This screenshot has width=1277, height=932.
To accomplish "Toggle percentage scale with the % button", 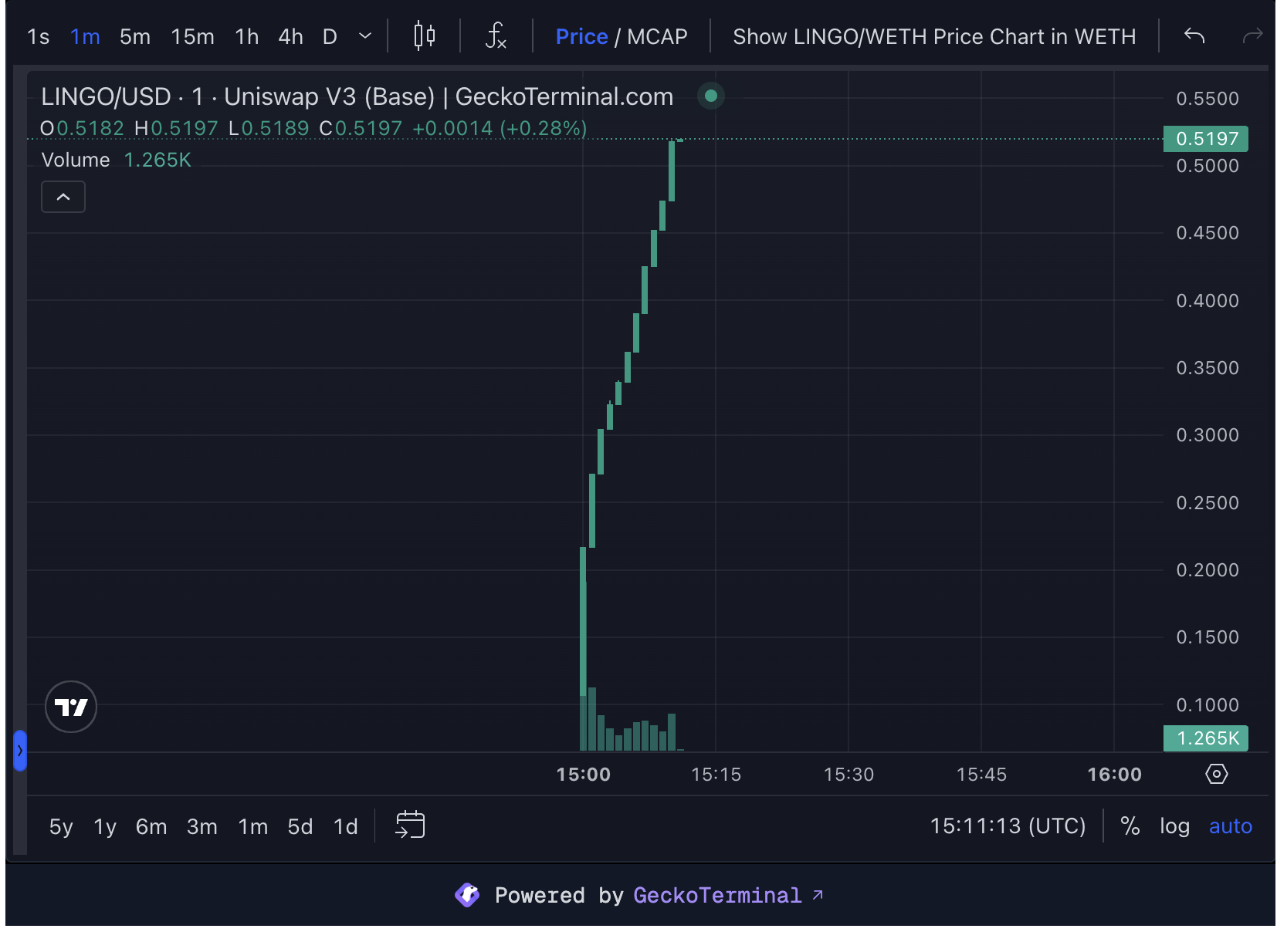I will click(1131, 826).
